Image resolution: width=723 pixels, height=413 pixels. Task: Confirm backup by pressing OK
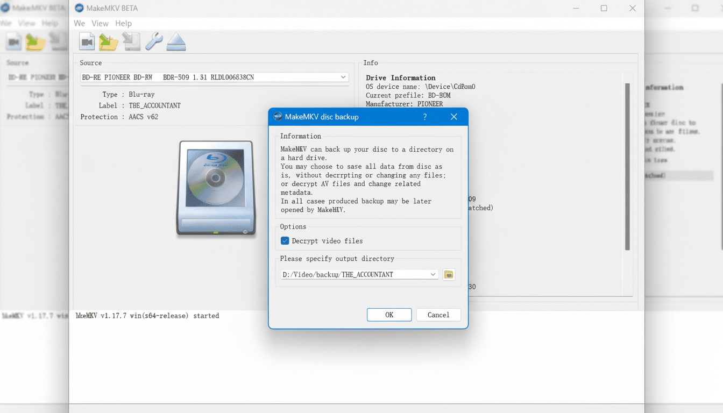389,315
